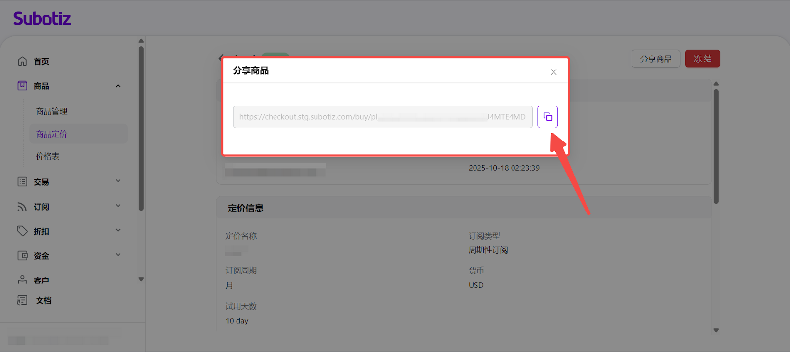Click the 分享商品 button
This screenshot has width=790, height=352.
point(656,59)
